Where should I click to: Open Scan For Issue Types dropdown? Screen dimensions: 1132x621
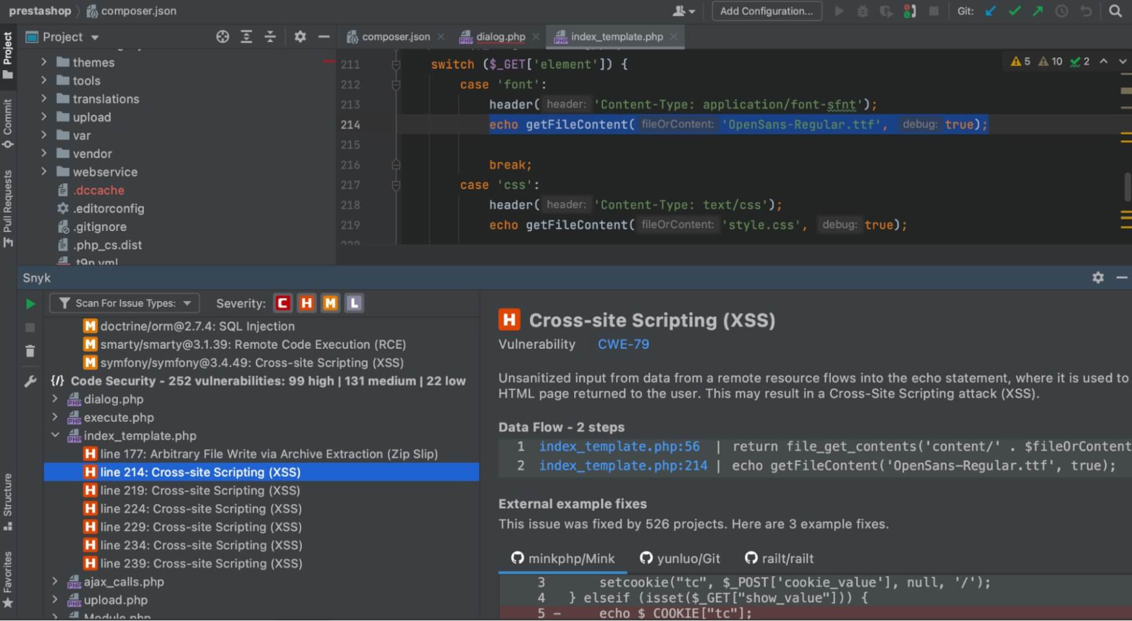(124, 303)
